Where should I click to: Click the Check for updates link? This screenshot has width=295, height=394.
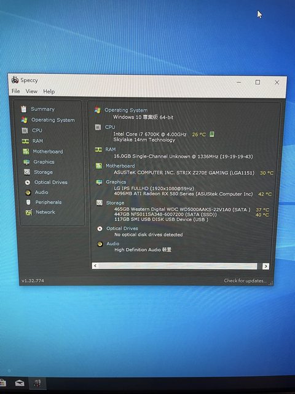(x=245, y=281)
